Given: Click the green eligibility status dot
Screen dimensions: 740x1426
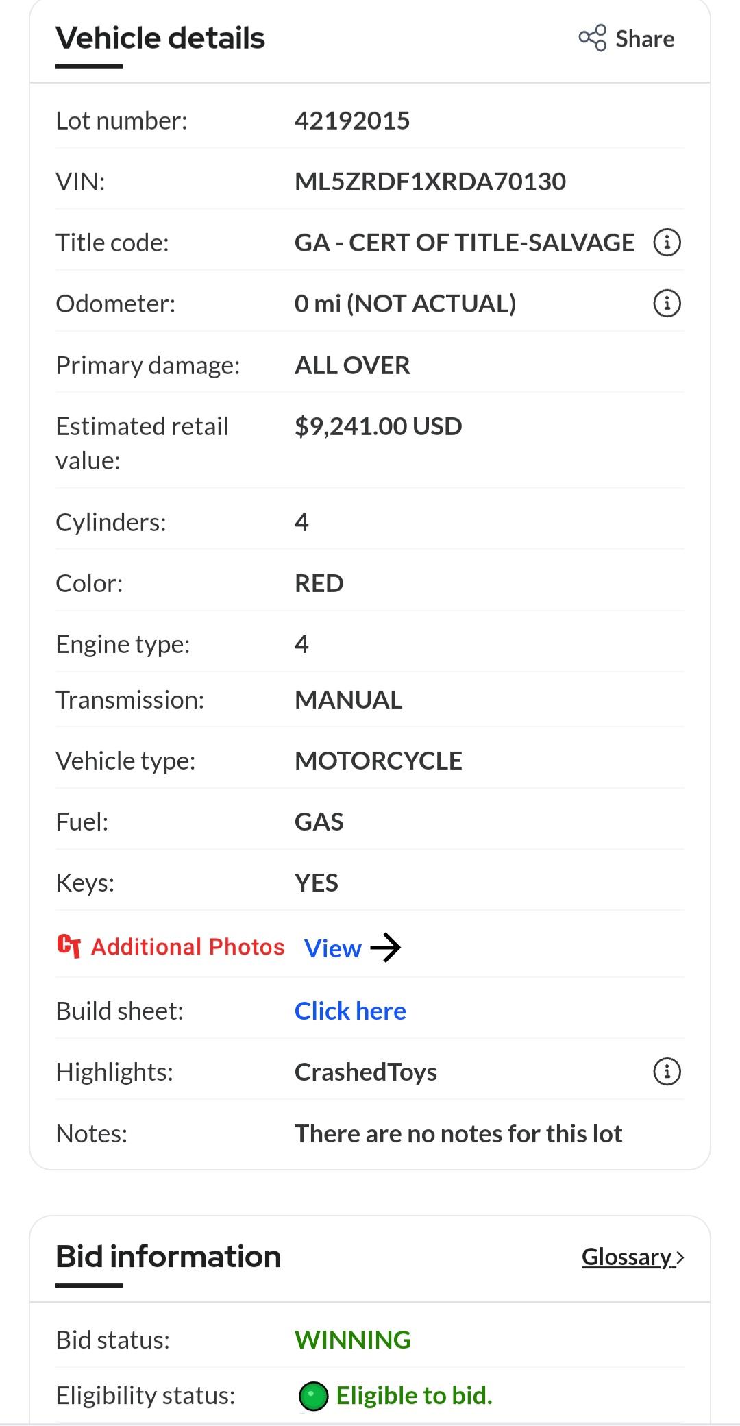Looking at the screenshot, I should (314, 1396).
